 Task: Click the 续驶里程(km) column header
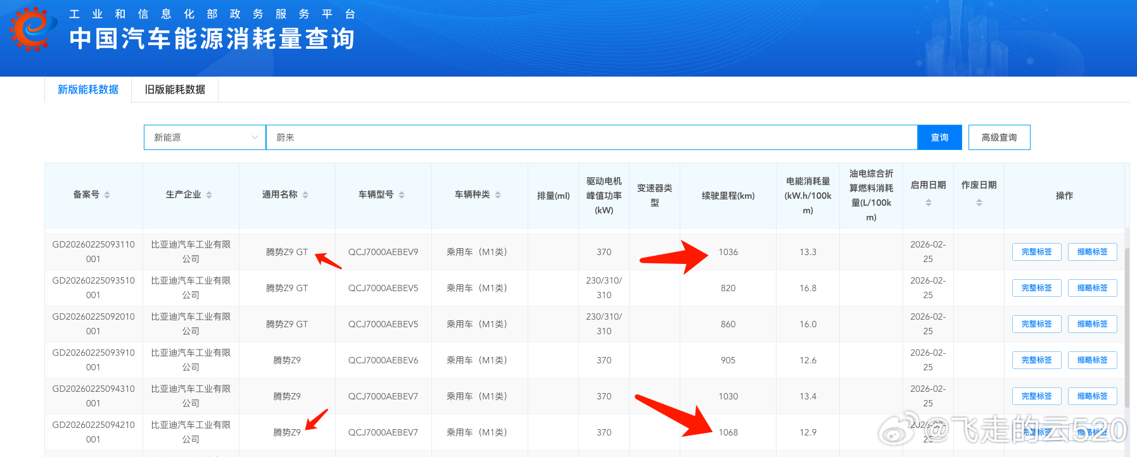pyautogui.click(x=728, y=196)
